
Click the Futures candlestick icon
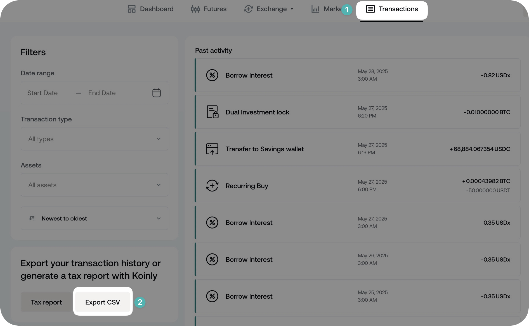click(x=195, y=9)
